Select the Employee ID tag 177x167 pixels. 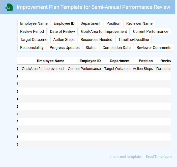64,23
